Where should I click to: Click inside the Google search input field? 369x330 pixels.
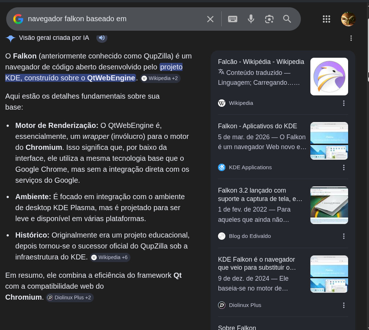point(110,19)
